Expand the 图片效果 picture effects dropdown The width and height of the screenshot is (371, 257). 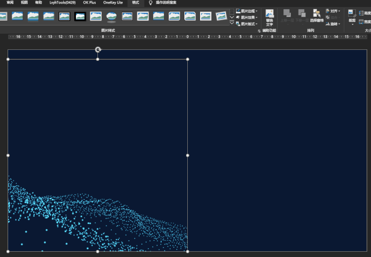249,17
